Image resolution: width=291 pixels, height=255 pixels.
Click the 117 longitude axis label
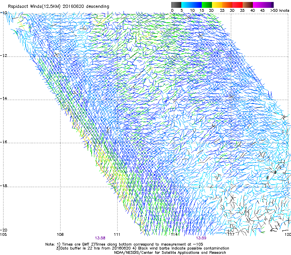[x=231, y=235]
